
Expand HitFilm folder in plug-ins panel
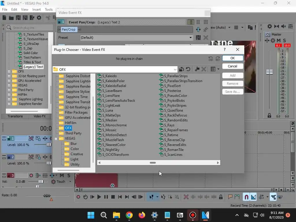(x=9, y=95)
